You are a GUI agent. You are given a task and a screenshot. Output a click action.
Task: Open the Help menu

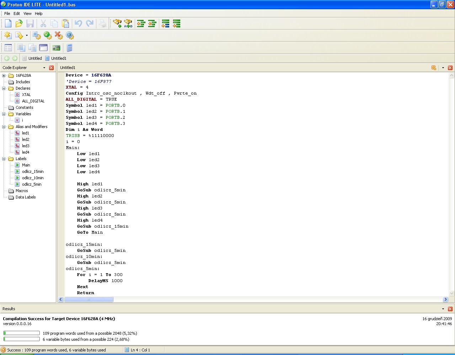pos(38,14)
